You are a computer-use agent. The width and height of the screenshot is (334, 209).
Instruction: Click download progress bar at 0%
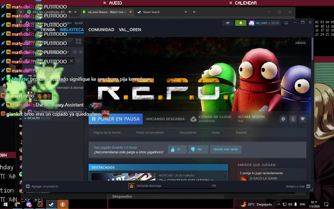pos(176,188)
